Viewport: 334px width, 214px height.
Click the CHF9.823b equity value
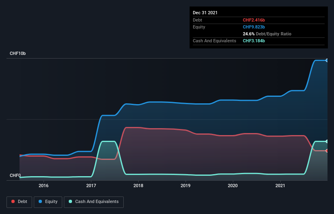[x=254, y=27]
